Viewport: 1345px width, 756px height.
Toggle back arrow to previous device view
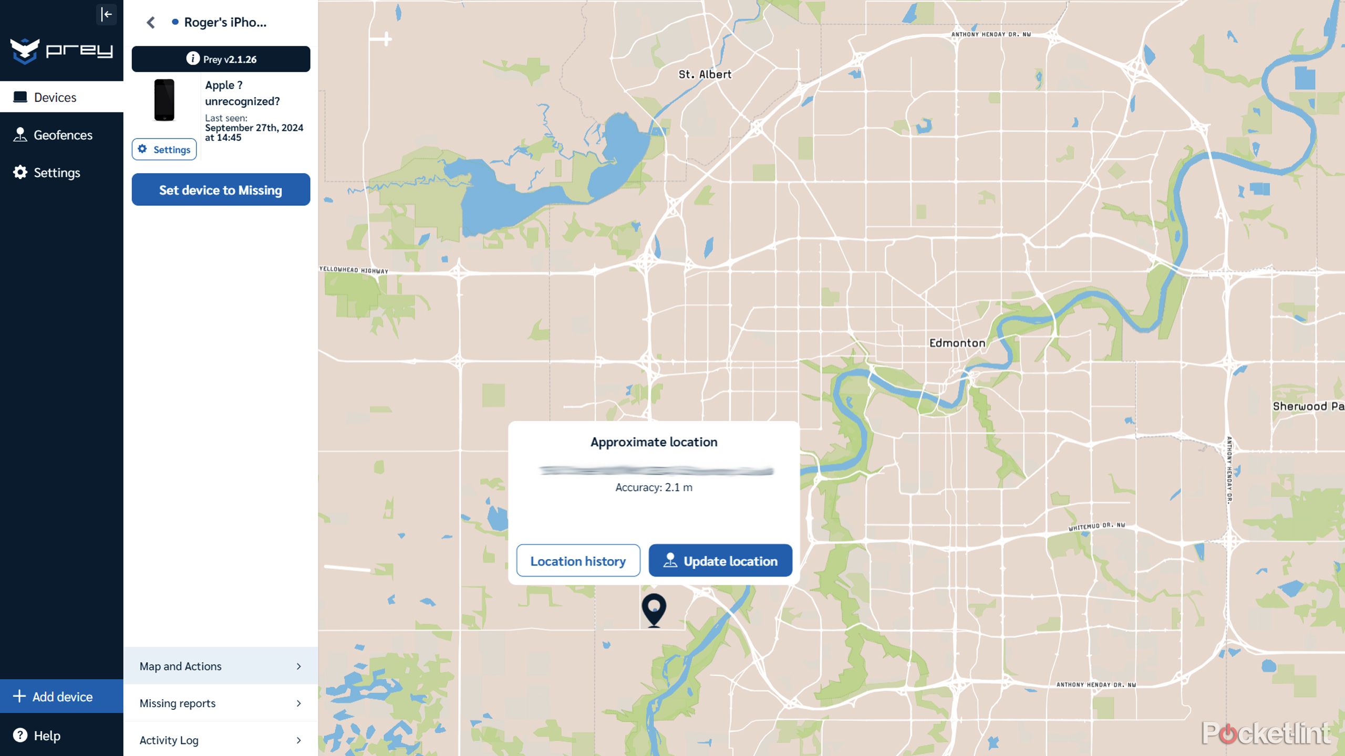[151, 21]
